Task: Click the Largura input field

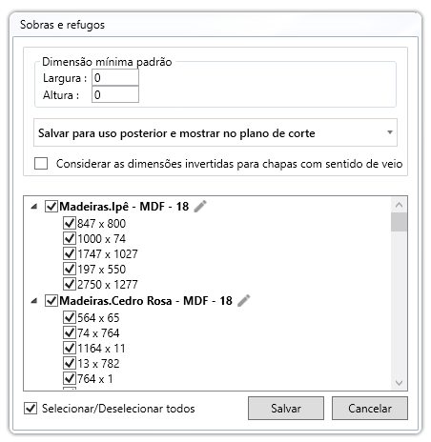Action: (115, 78)
